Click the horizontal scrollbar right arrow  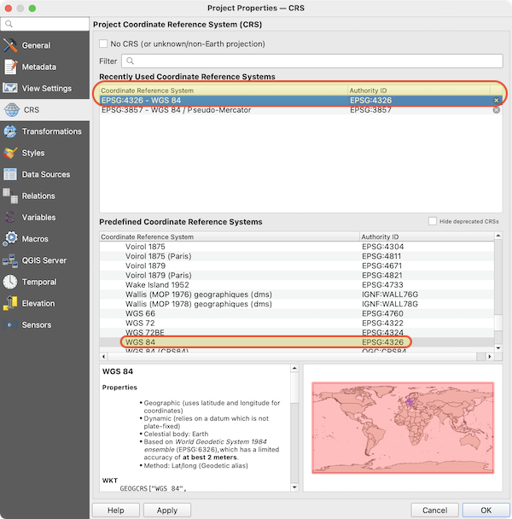pos(490,357)
